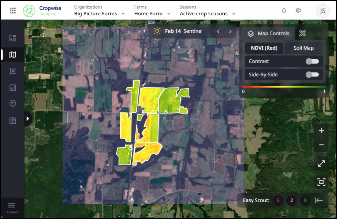Image resolution: width=337 pixels, height=219 pixels.
Task: Select the Soil Map layer option
Action: pyautogui.click(x=303, y=48)
